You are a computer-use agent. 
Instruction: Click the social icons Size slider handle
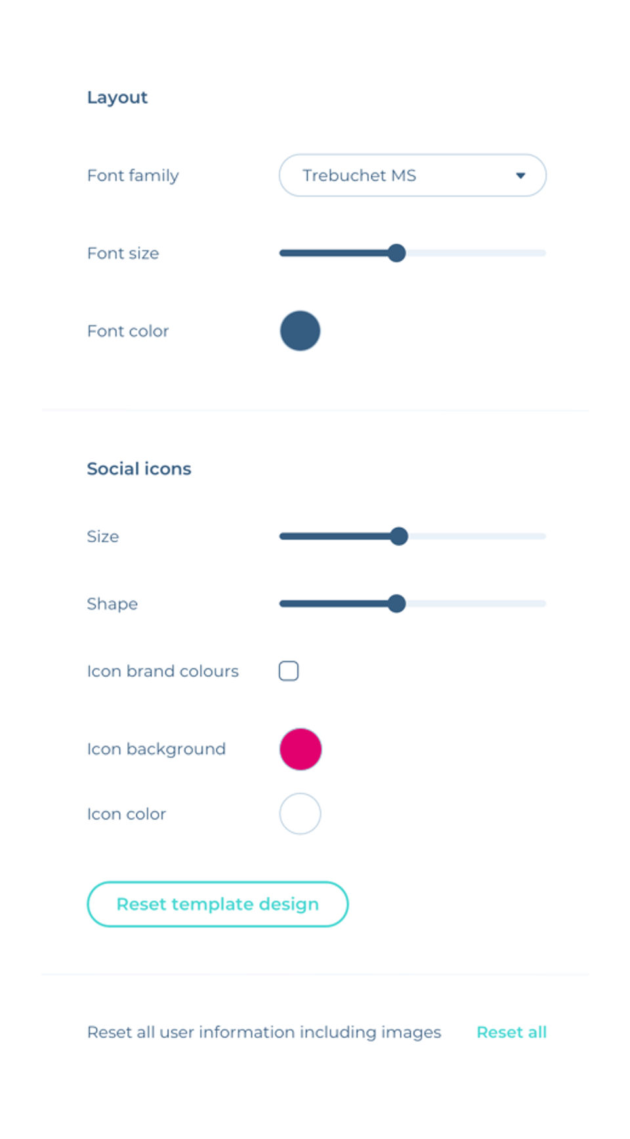(x=398, y=536)
